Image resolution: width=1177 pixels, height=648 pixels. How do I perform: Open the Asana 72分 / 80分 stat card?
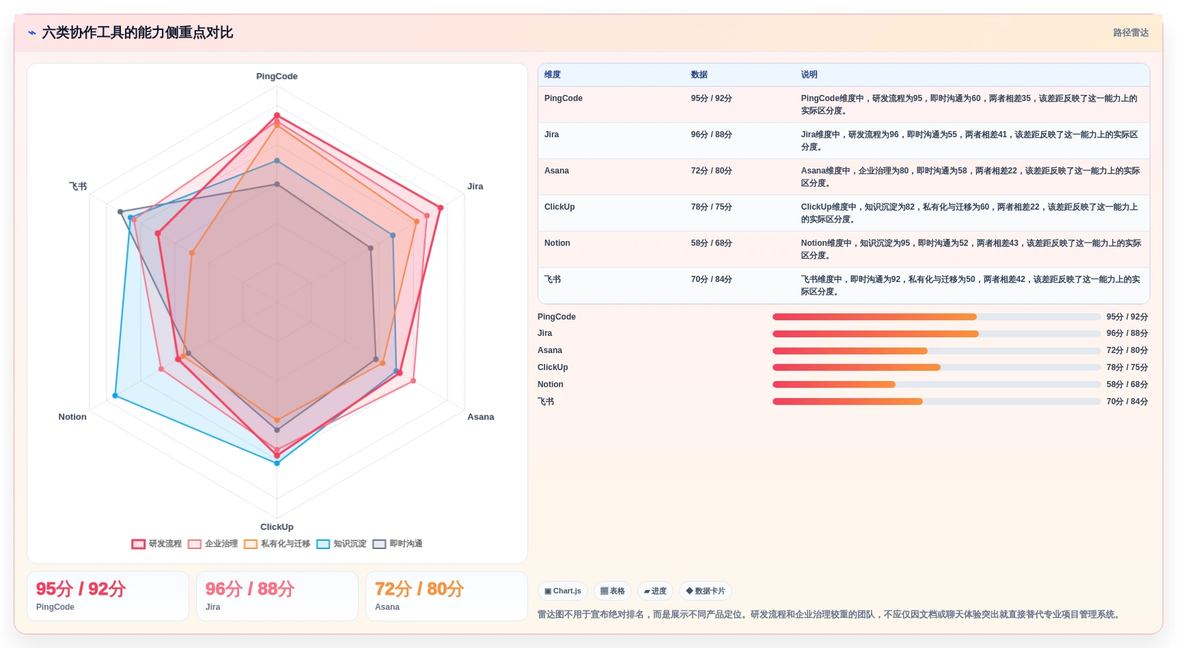[447, 596]
